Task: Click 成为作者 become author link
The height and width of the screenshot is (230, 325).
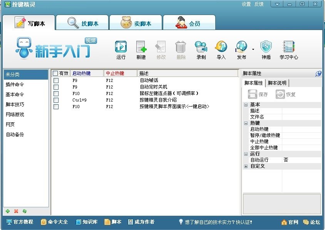Action: coord(141,222)
